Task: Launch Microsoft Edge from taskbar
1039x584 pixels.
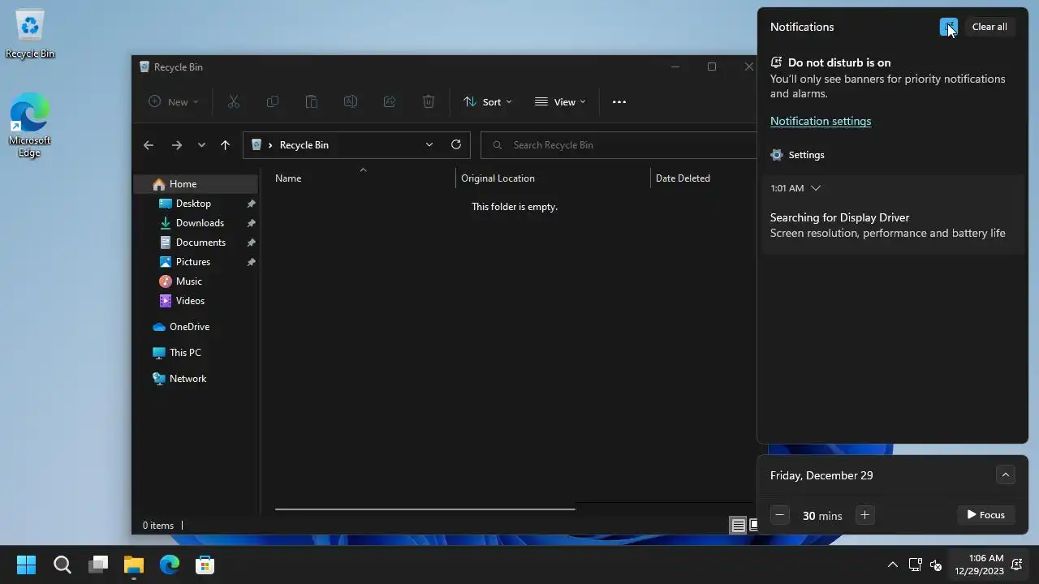Action: (x=170, y=565)
